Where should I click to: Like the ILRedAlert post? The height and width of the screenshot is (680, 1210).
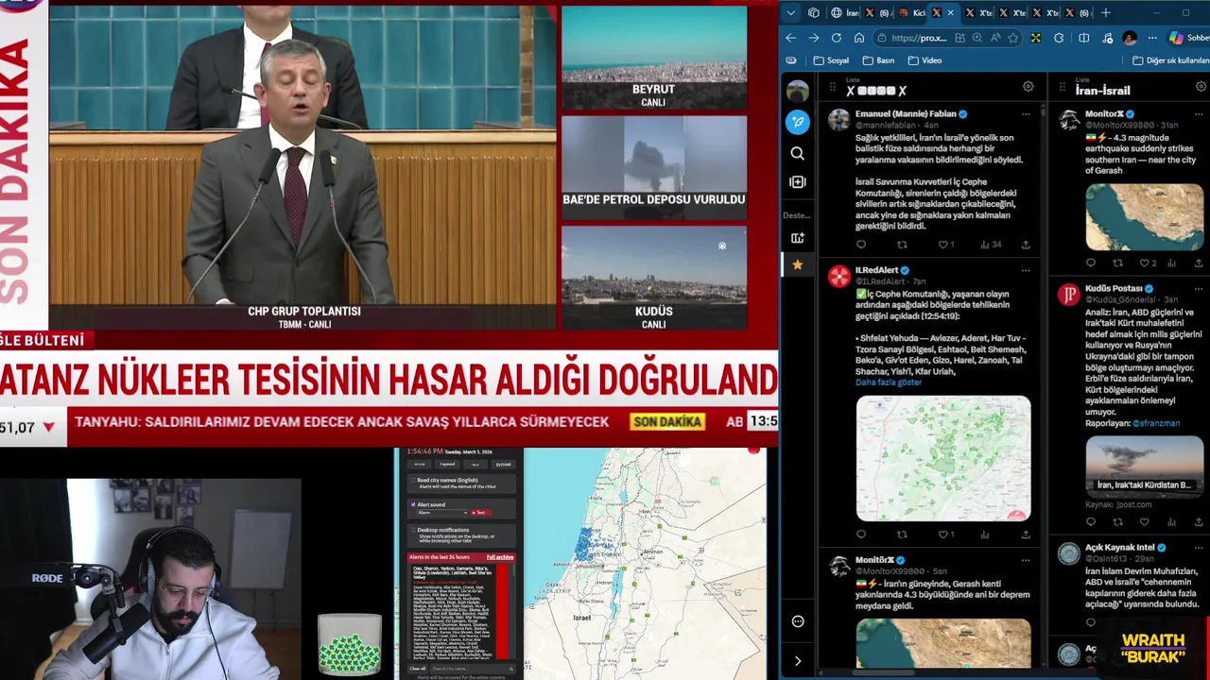945,535
